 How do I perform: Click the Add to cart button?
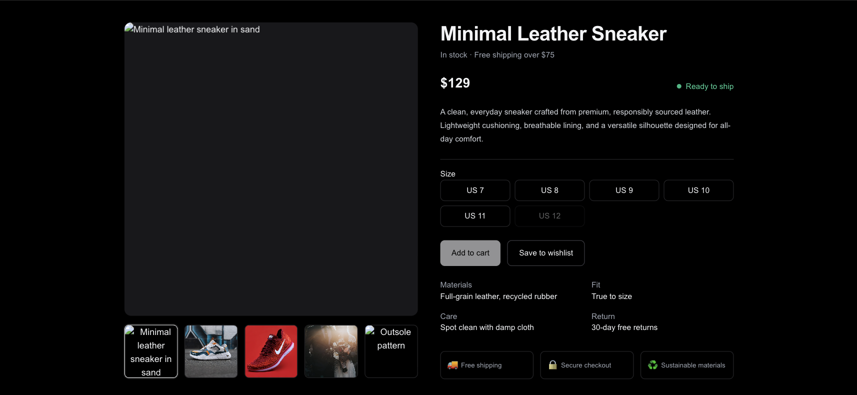coord(470,253)
